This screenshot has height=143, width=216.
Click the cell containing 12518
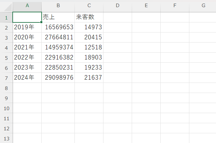(89, 47)
